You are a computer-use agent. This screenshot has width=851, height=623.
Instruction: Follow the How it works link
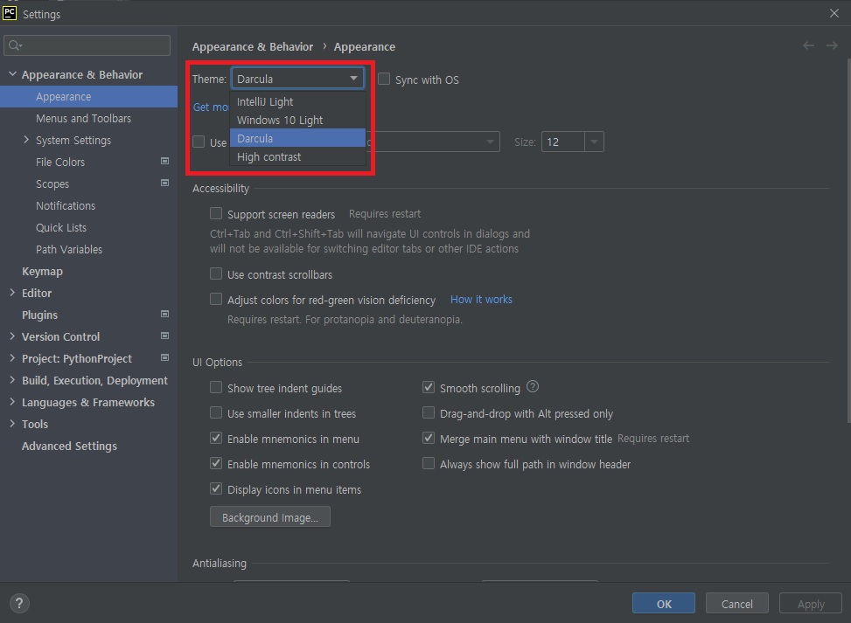click(x=481, y=300)
